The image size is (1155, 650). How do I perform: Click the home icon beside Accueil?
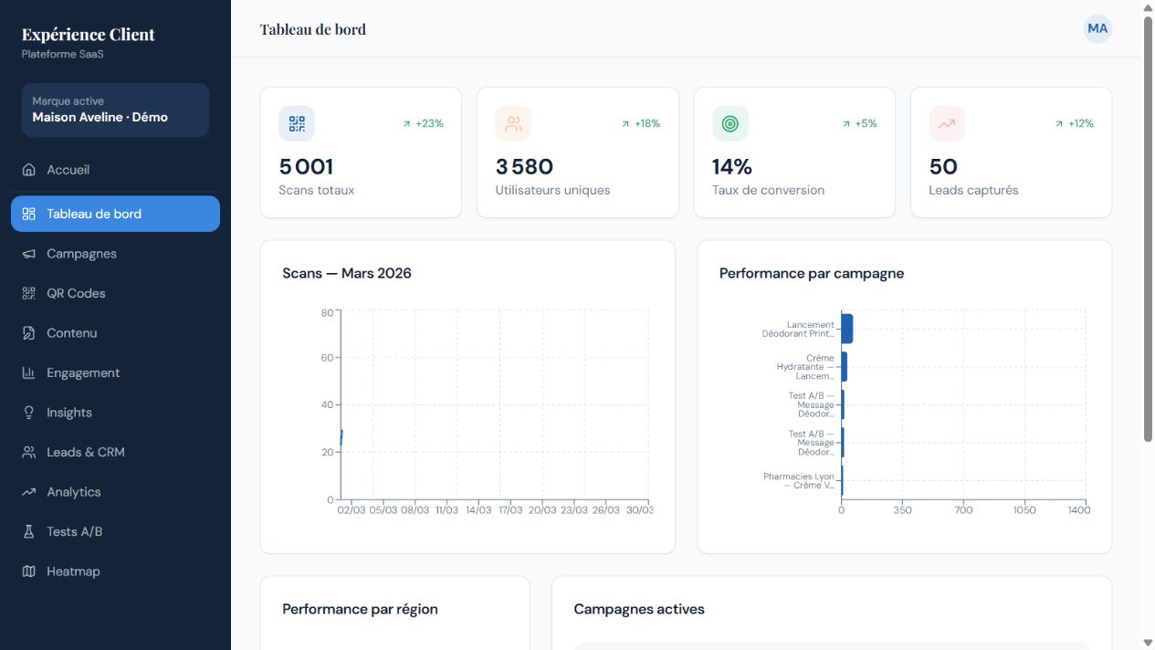tap(29, 170)
